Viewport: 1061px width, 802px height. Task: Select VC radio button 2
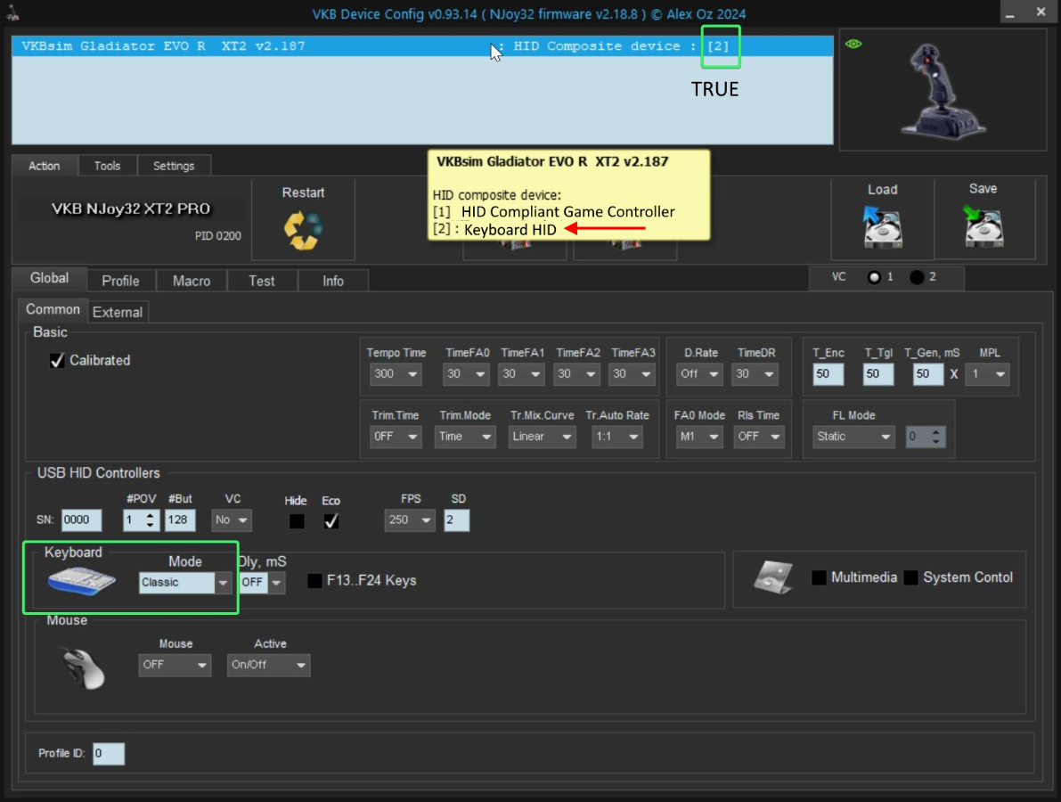917,277
